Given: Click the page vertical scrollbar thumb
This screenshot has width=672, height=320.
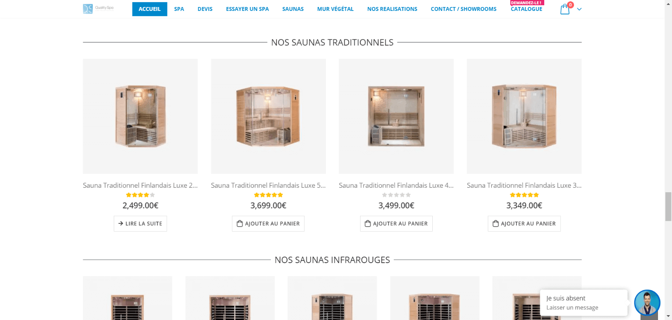Looking at the screenshot, I should pyautogui.click(x=668, y=207).
